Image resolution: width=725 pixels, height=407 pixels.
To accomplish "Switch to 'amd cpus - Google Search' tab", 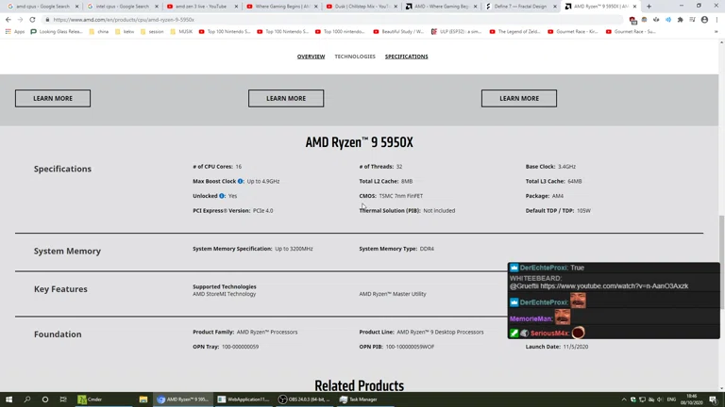I will [42, 7].
